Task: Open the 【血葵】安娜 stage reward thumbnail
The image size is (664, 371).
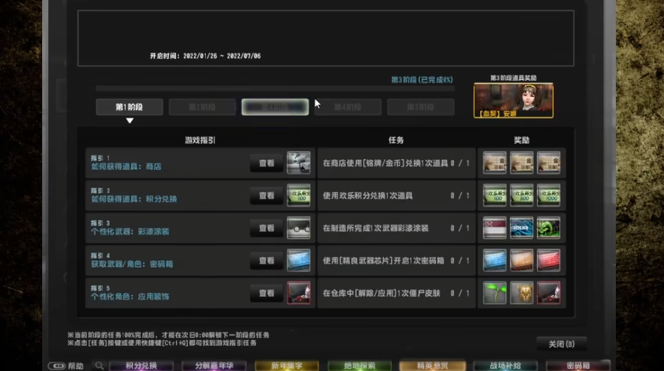Action: coord(514,100)
